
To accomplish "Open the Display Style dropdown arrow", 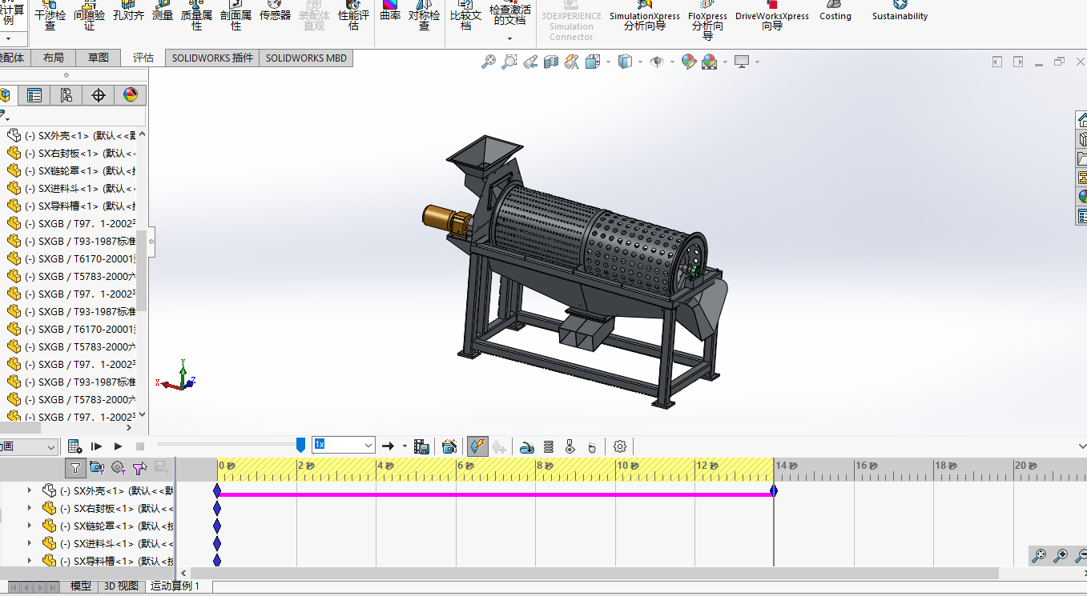I will [x=640, y=62].
